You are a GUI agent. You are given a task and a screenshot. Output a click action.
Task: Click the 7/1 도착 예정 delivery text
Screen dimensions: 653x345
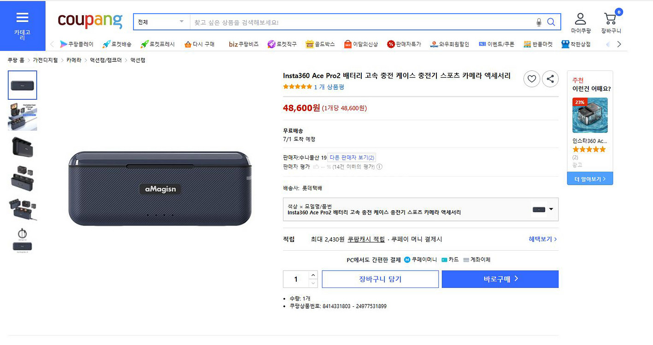tap(299, 139)
